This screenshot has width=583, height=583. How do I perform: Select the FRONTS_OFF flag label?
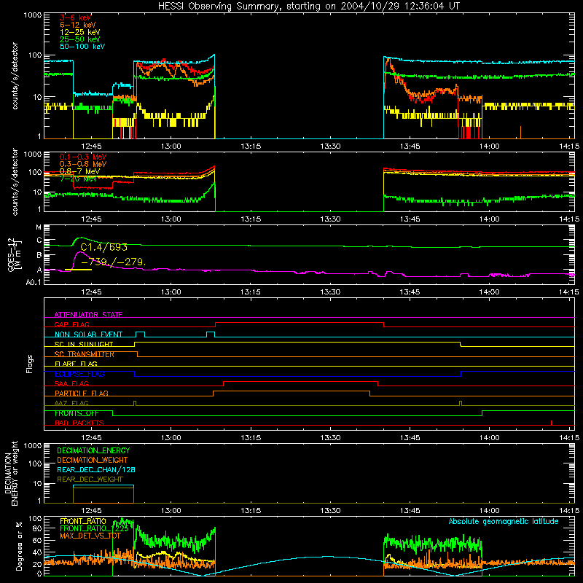point(77,413)
